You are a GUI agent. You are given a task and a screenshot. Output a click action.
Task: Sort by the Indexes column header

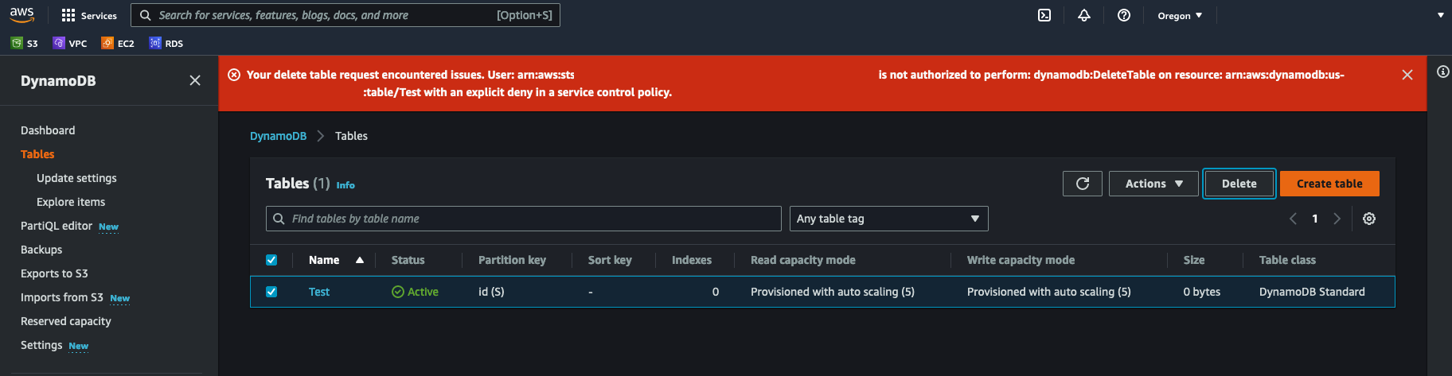pyautogui.click(x=692, y=260)
